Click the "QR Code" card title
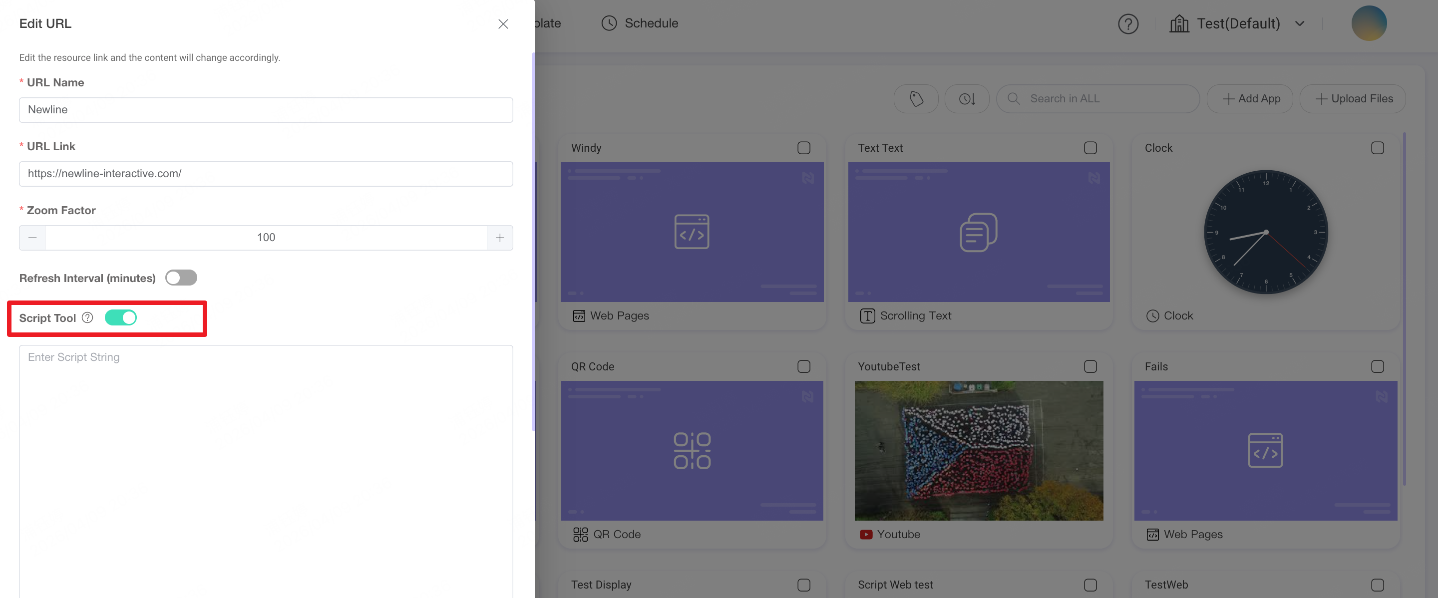Viewport: 1438px width, 598px height. tap(592, 366)
